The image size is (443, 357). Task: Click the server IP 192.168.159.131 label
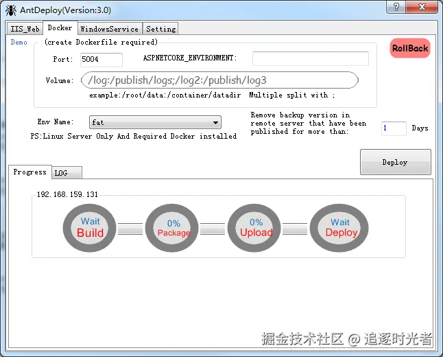click(x=67, y=194)
